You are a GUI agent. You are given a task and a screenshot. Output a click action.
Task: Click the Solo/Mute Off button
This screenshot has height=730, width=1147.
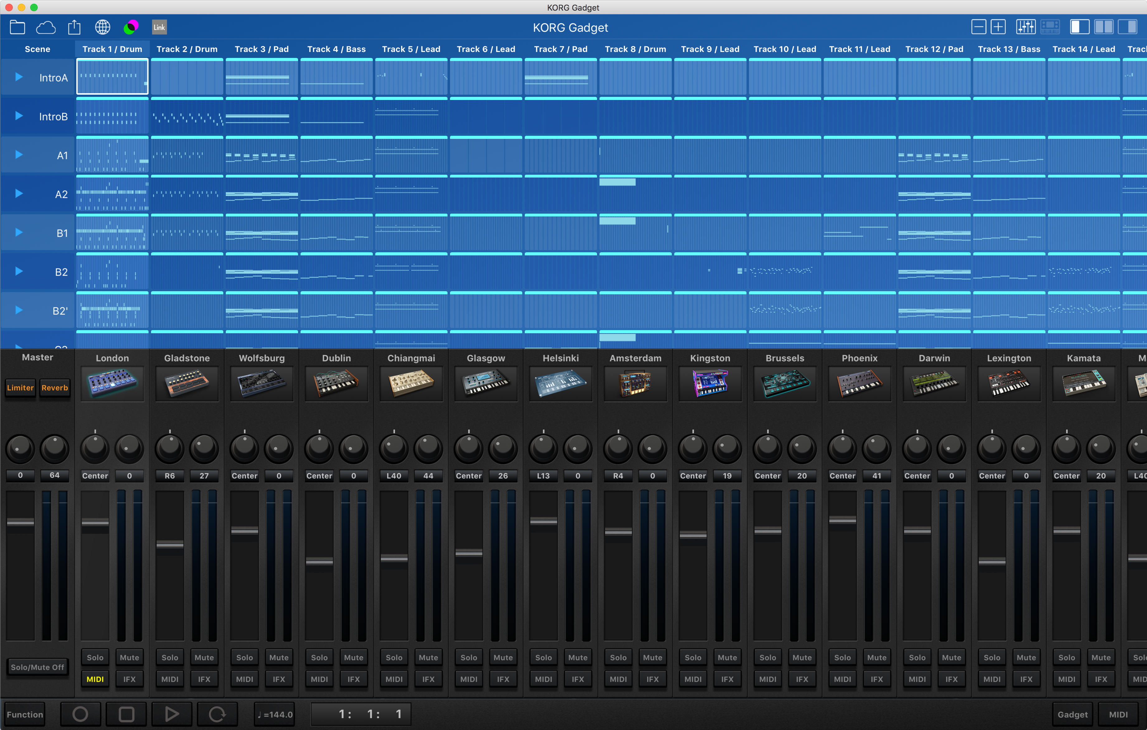pyautogui.click(x=38, y=667)
